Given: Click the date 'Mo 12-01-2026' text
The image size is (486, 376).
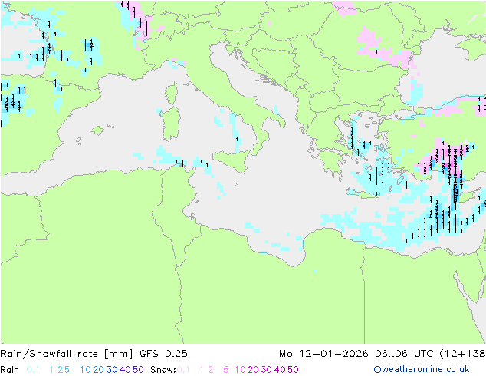Looking at the screenshot, I should point(323,354).
